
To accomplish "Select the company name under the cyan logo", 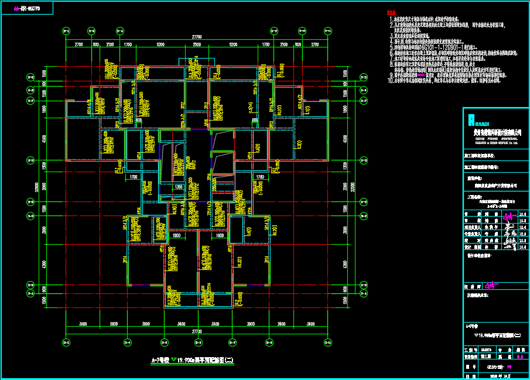I will point(497,132).
